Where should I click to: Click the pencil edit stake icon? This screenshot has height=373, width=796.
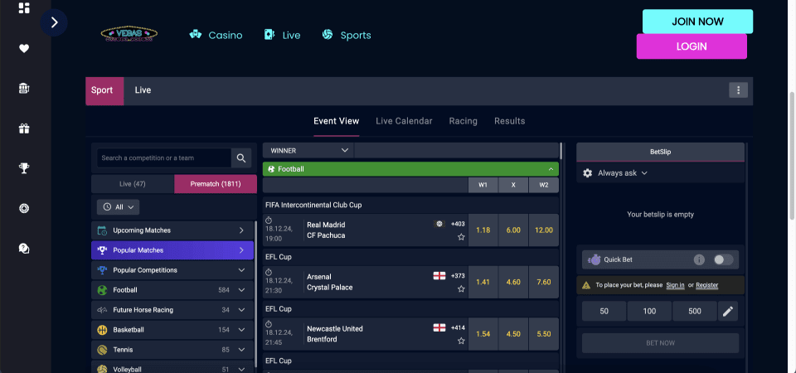point(728,312)
